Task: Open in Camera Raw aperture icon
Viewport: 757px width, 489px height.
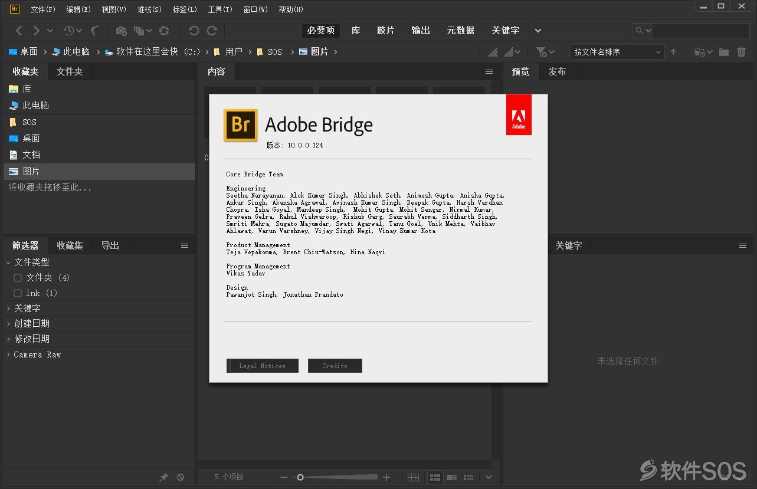Action: [x=164, y=31]
